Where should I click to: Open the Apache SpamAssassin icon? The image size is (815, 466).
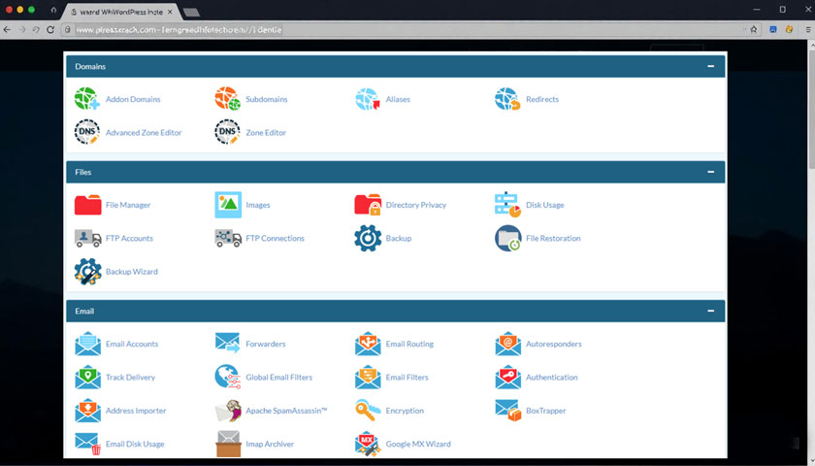click(228, 411)
